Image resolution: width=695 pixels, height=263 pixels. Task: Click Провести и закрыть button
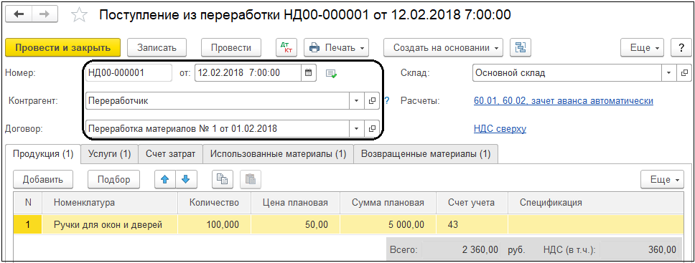[x=62, y=47]
